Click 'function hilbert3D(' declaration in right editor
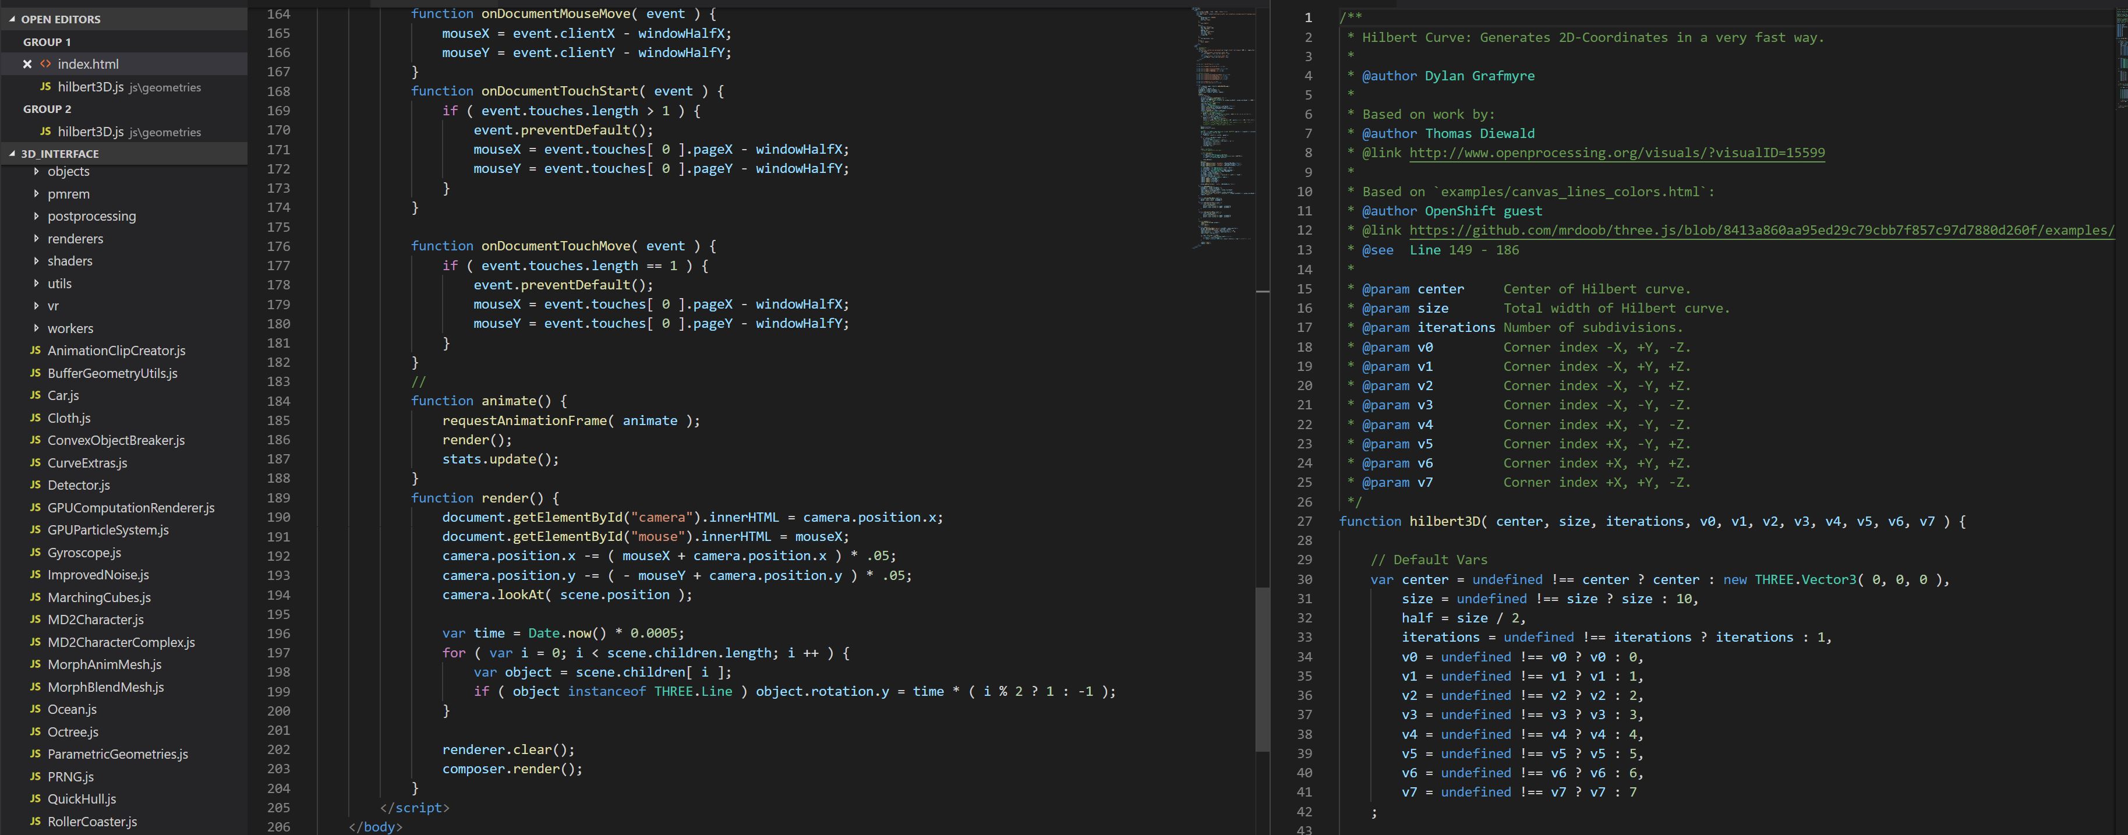Screen dimensions: 2128x835 [x=1413, y=521]
